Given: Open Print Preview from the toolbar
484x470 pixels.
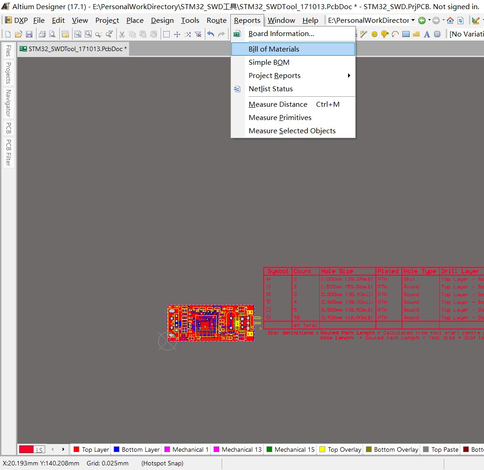Looking at the screenshot, I should (x=52, y=34).
